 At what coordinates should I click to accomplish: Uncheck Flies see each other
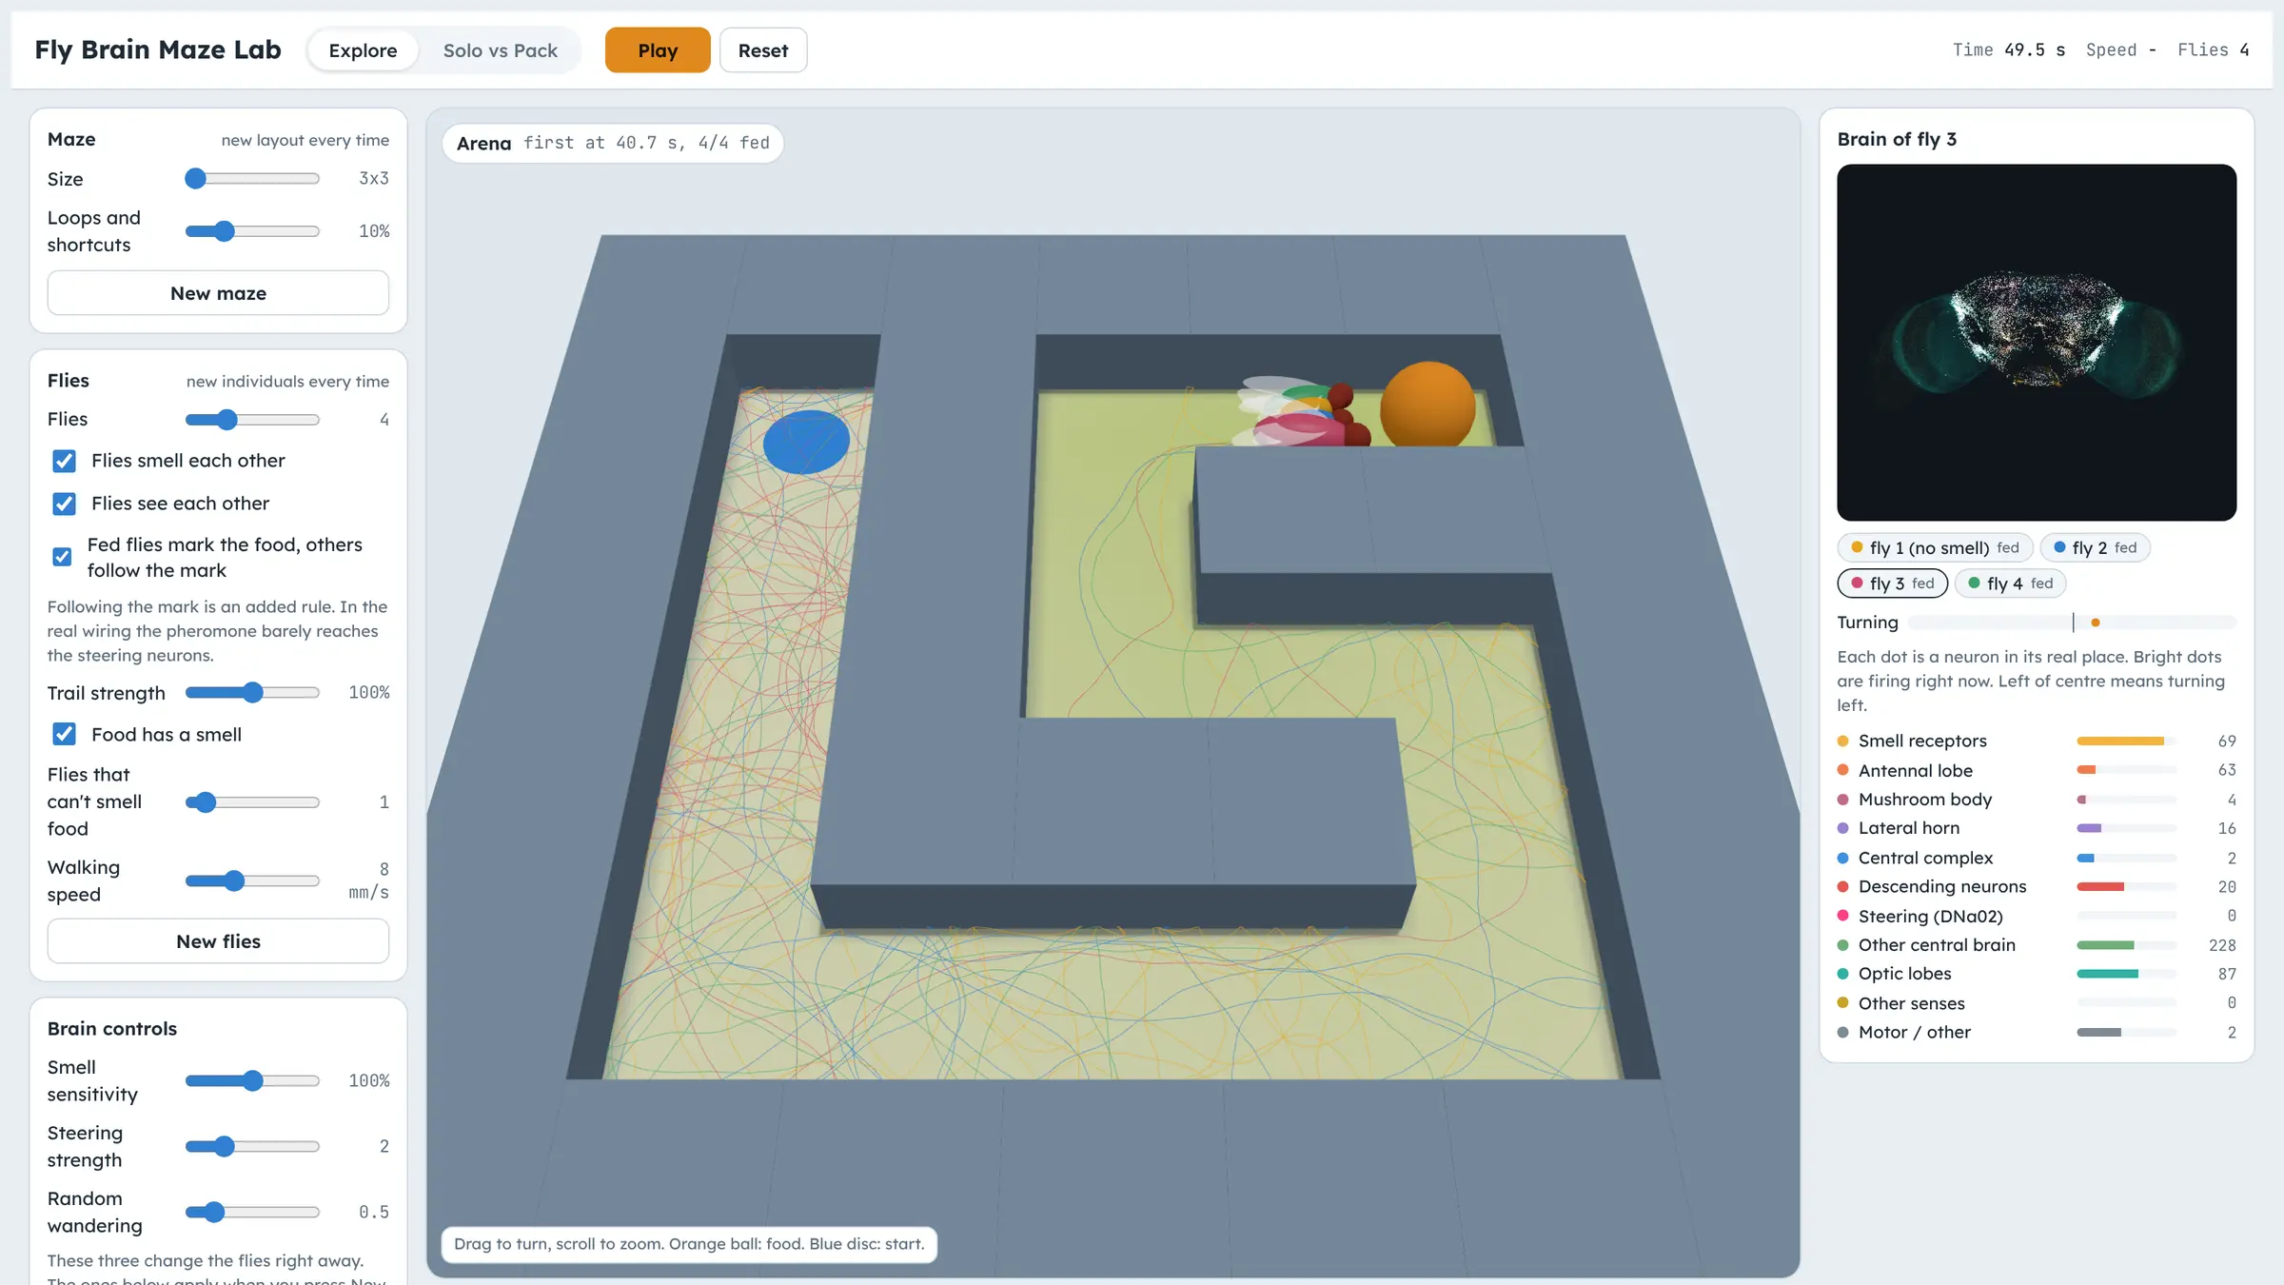pos(64,504)
